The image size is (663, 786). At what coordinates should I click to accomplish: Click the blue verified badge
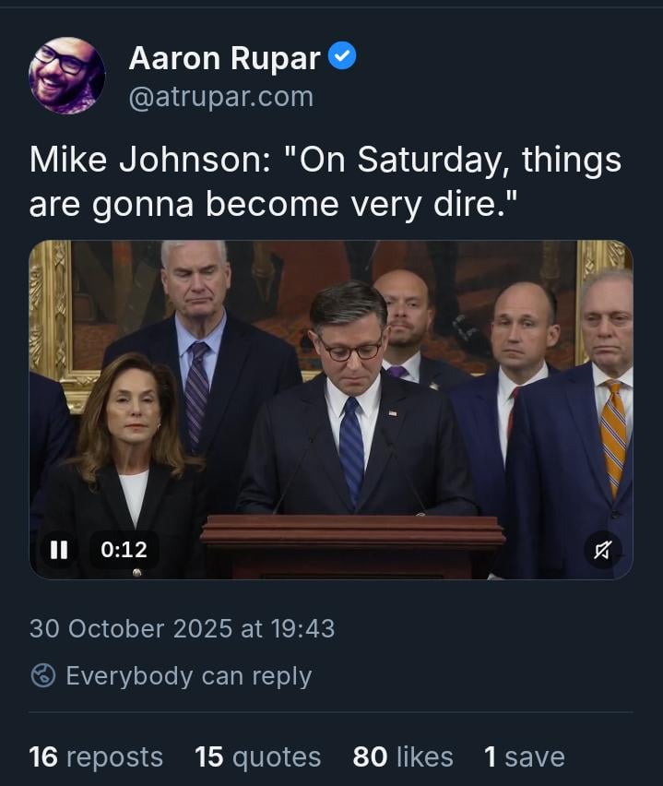(342, 57)
